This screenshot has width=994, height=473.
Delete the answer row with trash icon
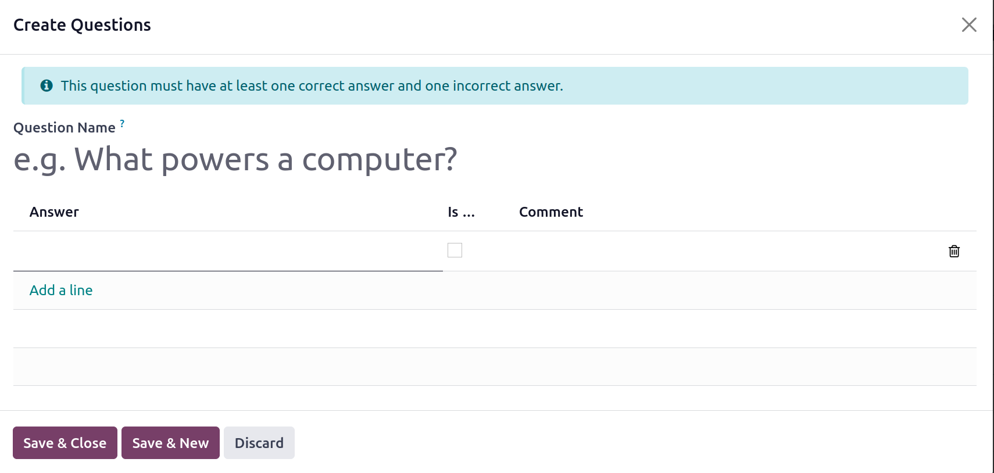pyautogui.click(x=954, y=251)
